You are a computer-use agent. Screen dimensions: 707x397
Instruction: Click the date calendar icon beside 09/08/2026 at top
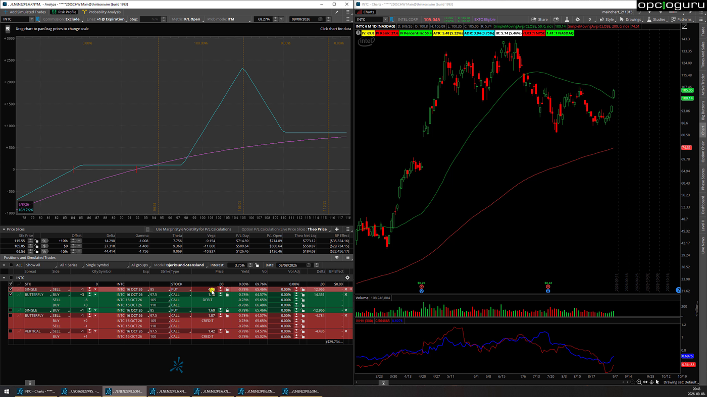coord(320,19)
